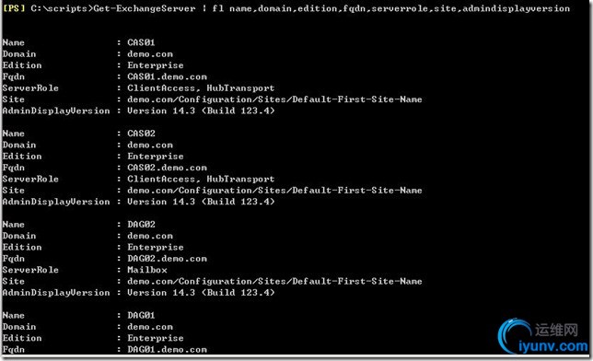
Task: Click the CAS02 Enterprise edition value
Action: [x=156, y=157]
